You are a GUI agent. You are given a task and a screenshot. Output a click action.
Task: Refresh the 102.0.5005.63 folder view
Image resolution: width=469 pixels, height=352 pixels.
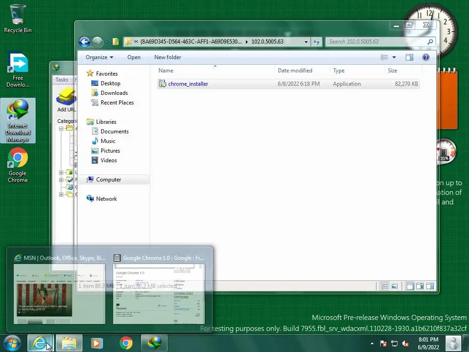click(316, 42)
